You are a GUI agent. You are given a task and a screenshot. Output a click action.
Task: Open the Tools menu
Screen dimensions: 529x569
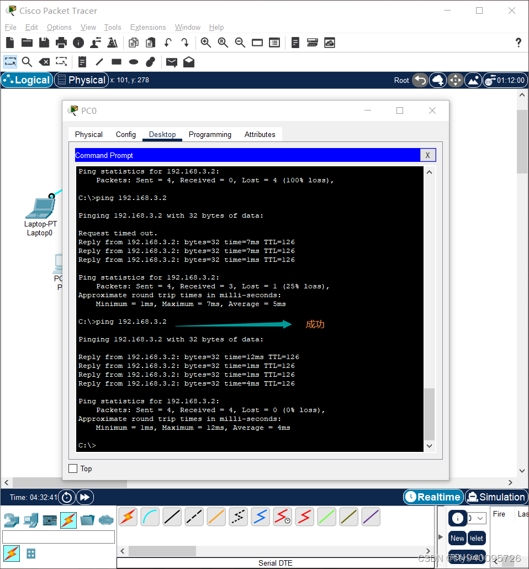113,27
